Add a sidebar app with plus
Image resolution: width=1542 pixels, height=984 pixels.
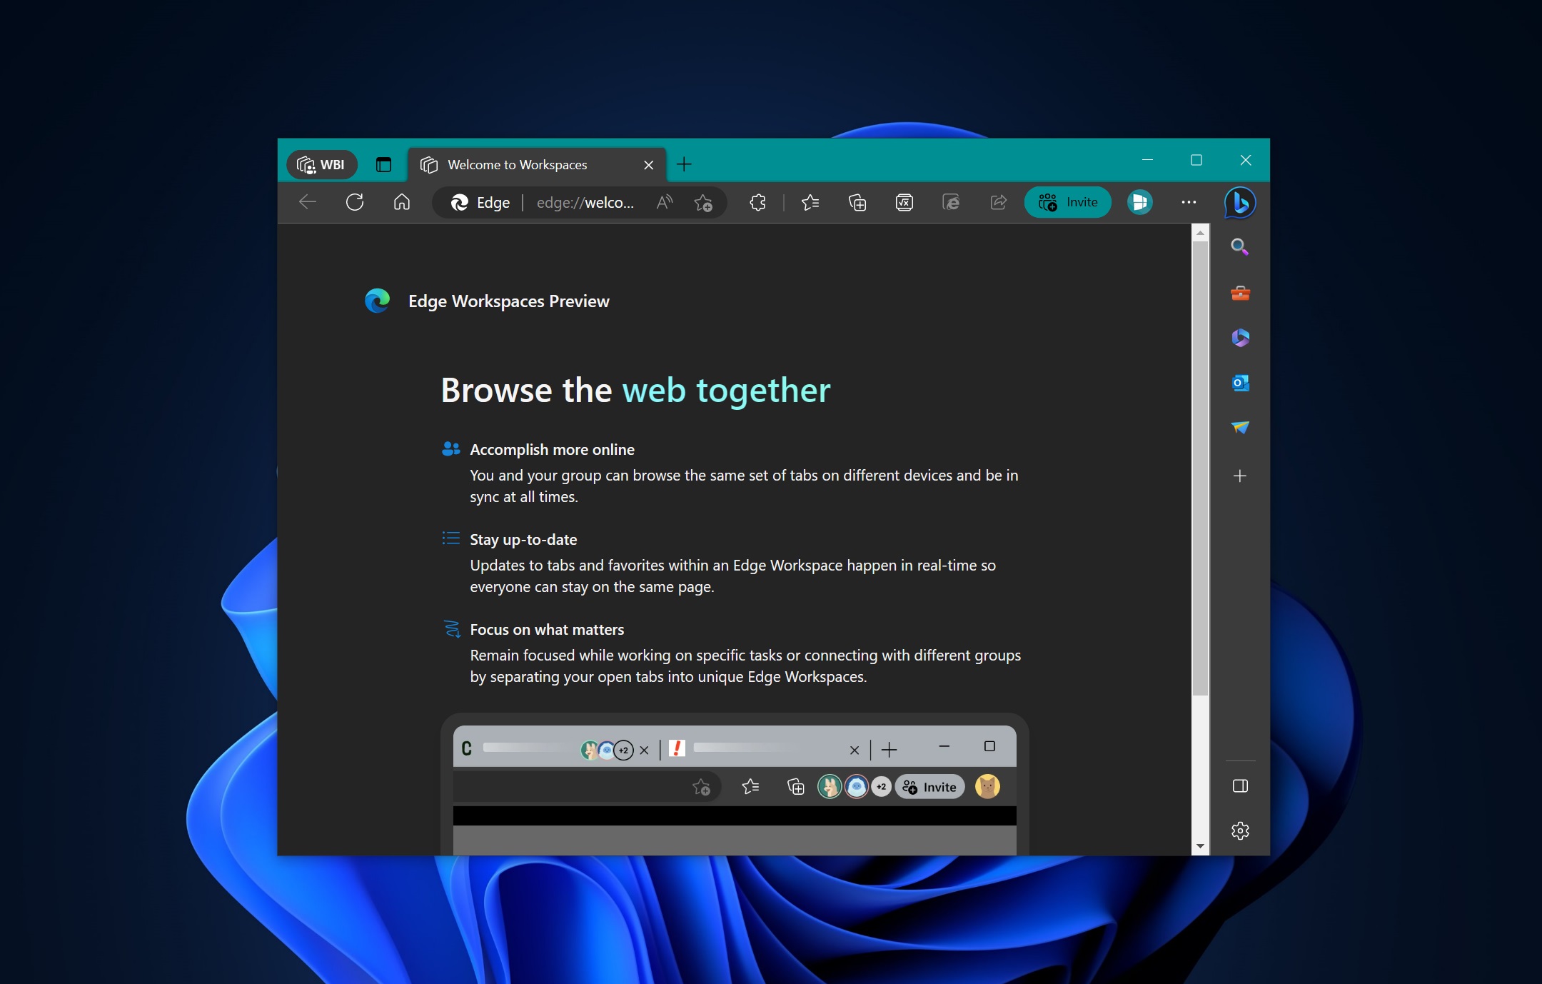click(1240, 476)
